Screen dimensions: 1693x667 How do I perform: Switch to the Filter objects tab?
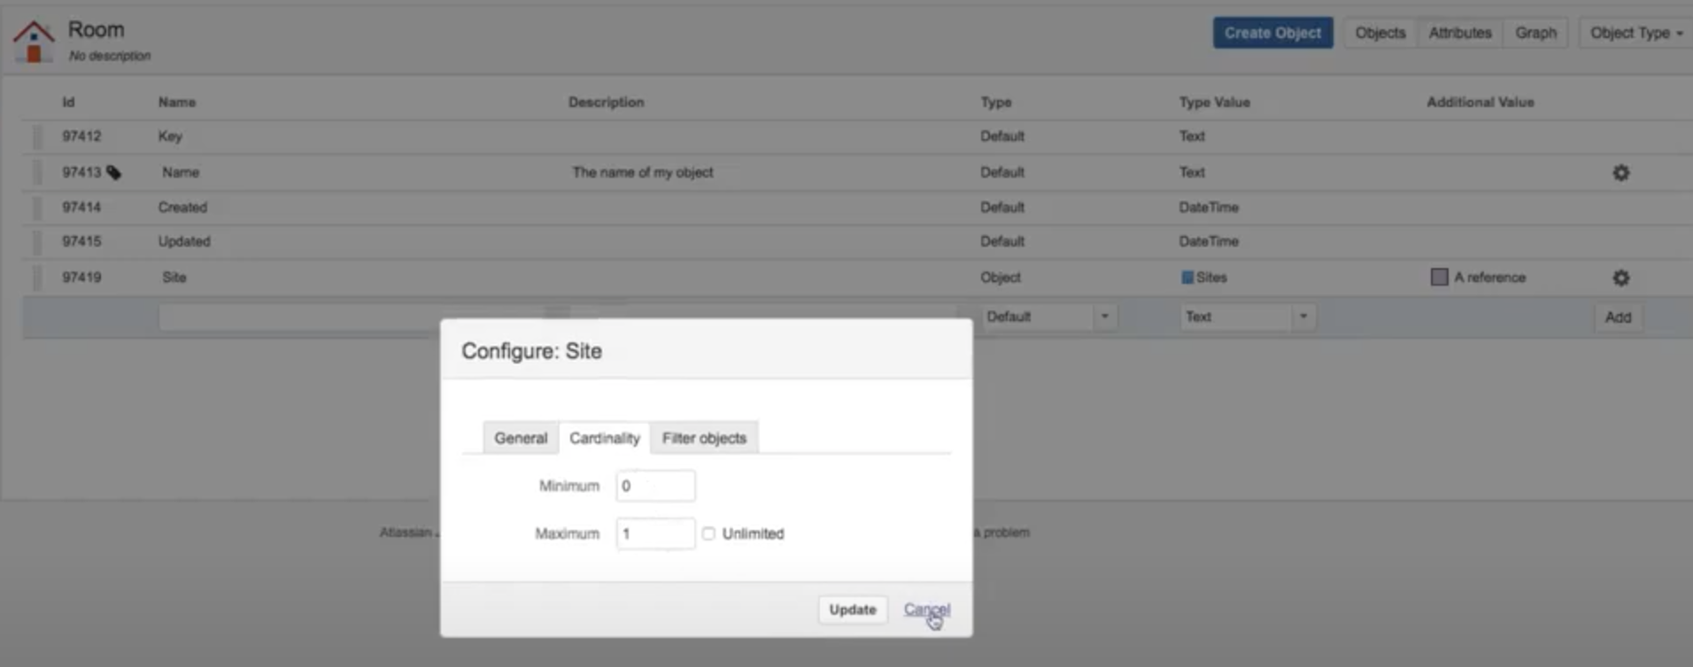point(704,438)
